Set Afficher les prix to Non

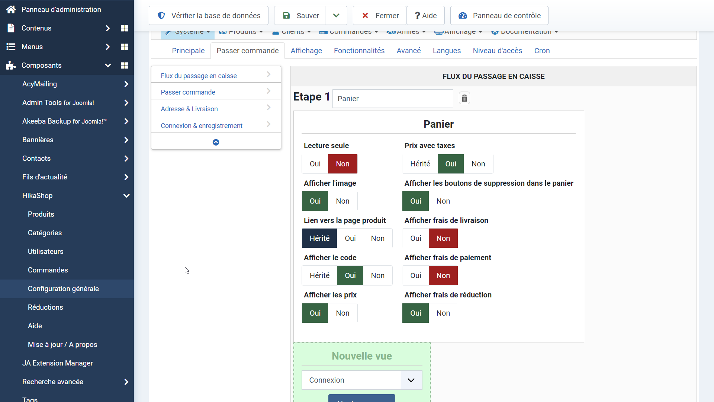(342, 313)
